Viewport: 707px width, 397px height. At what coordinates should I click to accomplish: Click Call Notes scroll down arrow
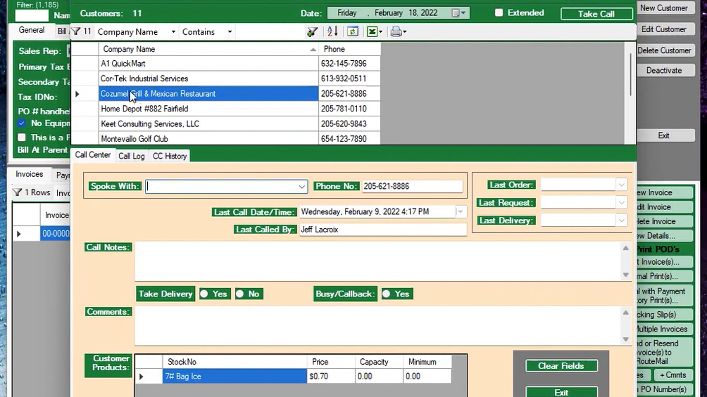tap(626, 275)
